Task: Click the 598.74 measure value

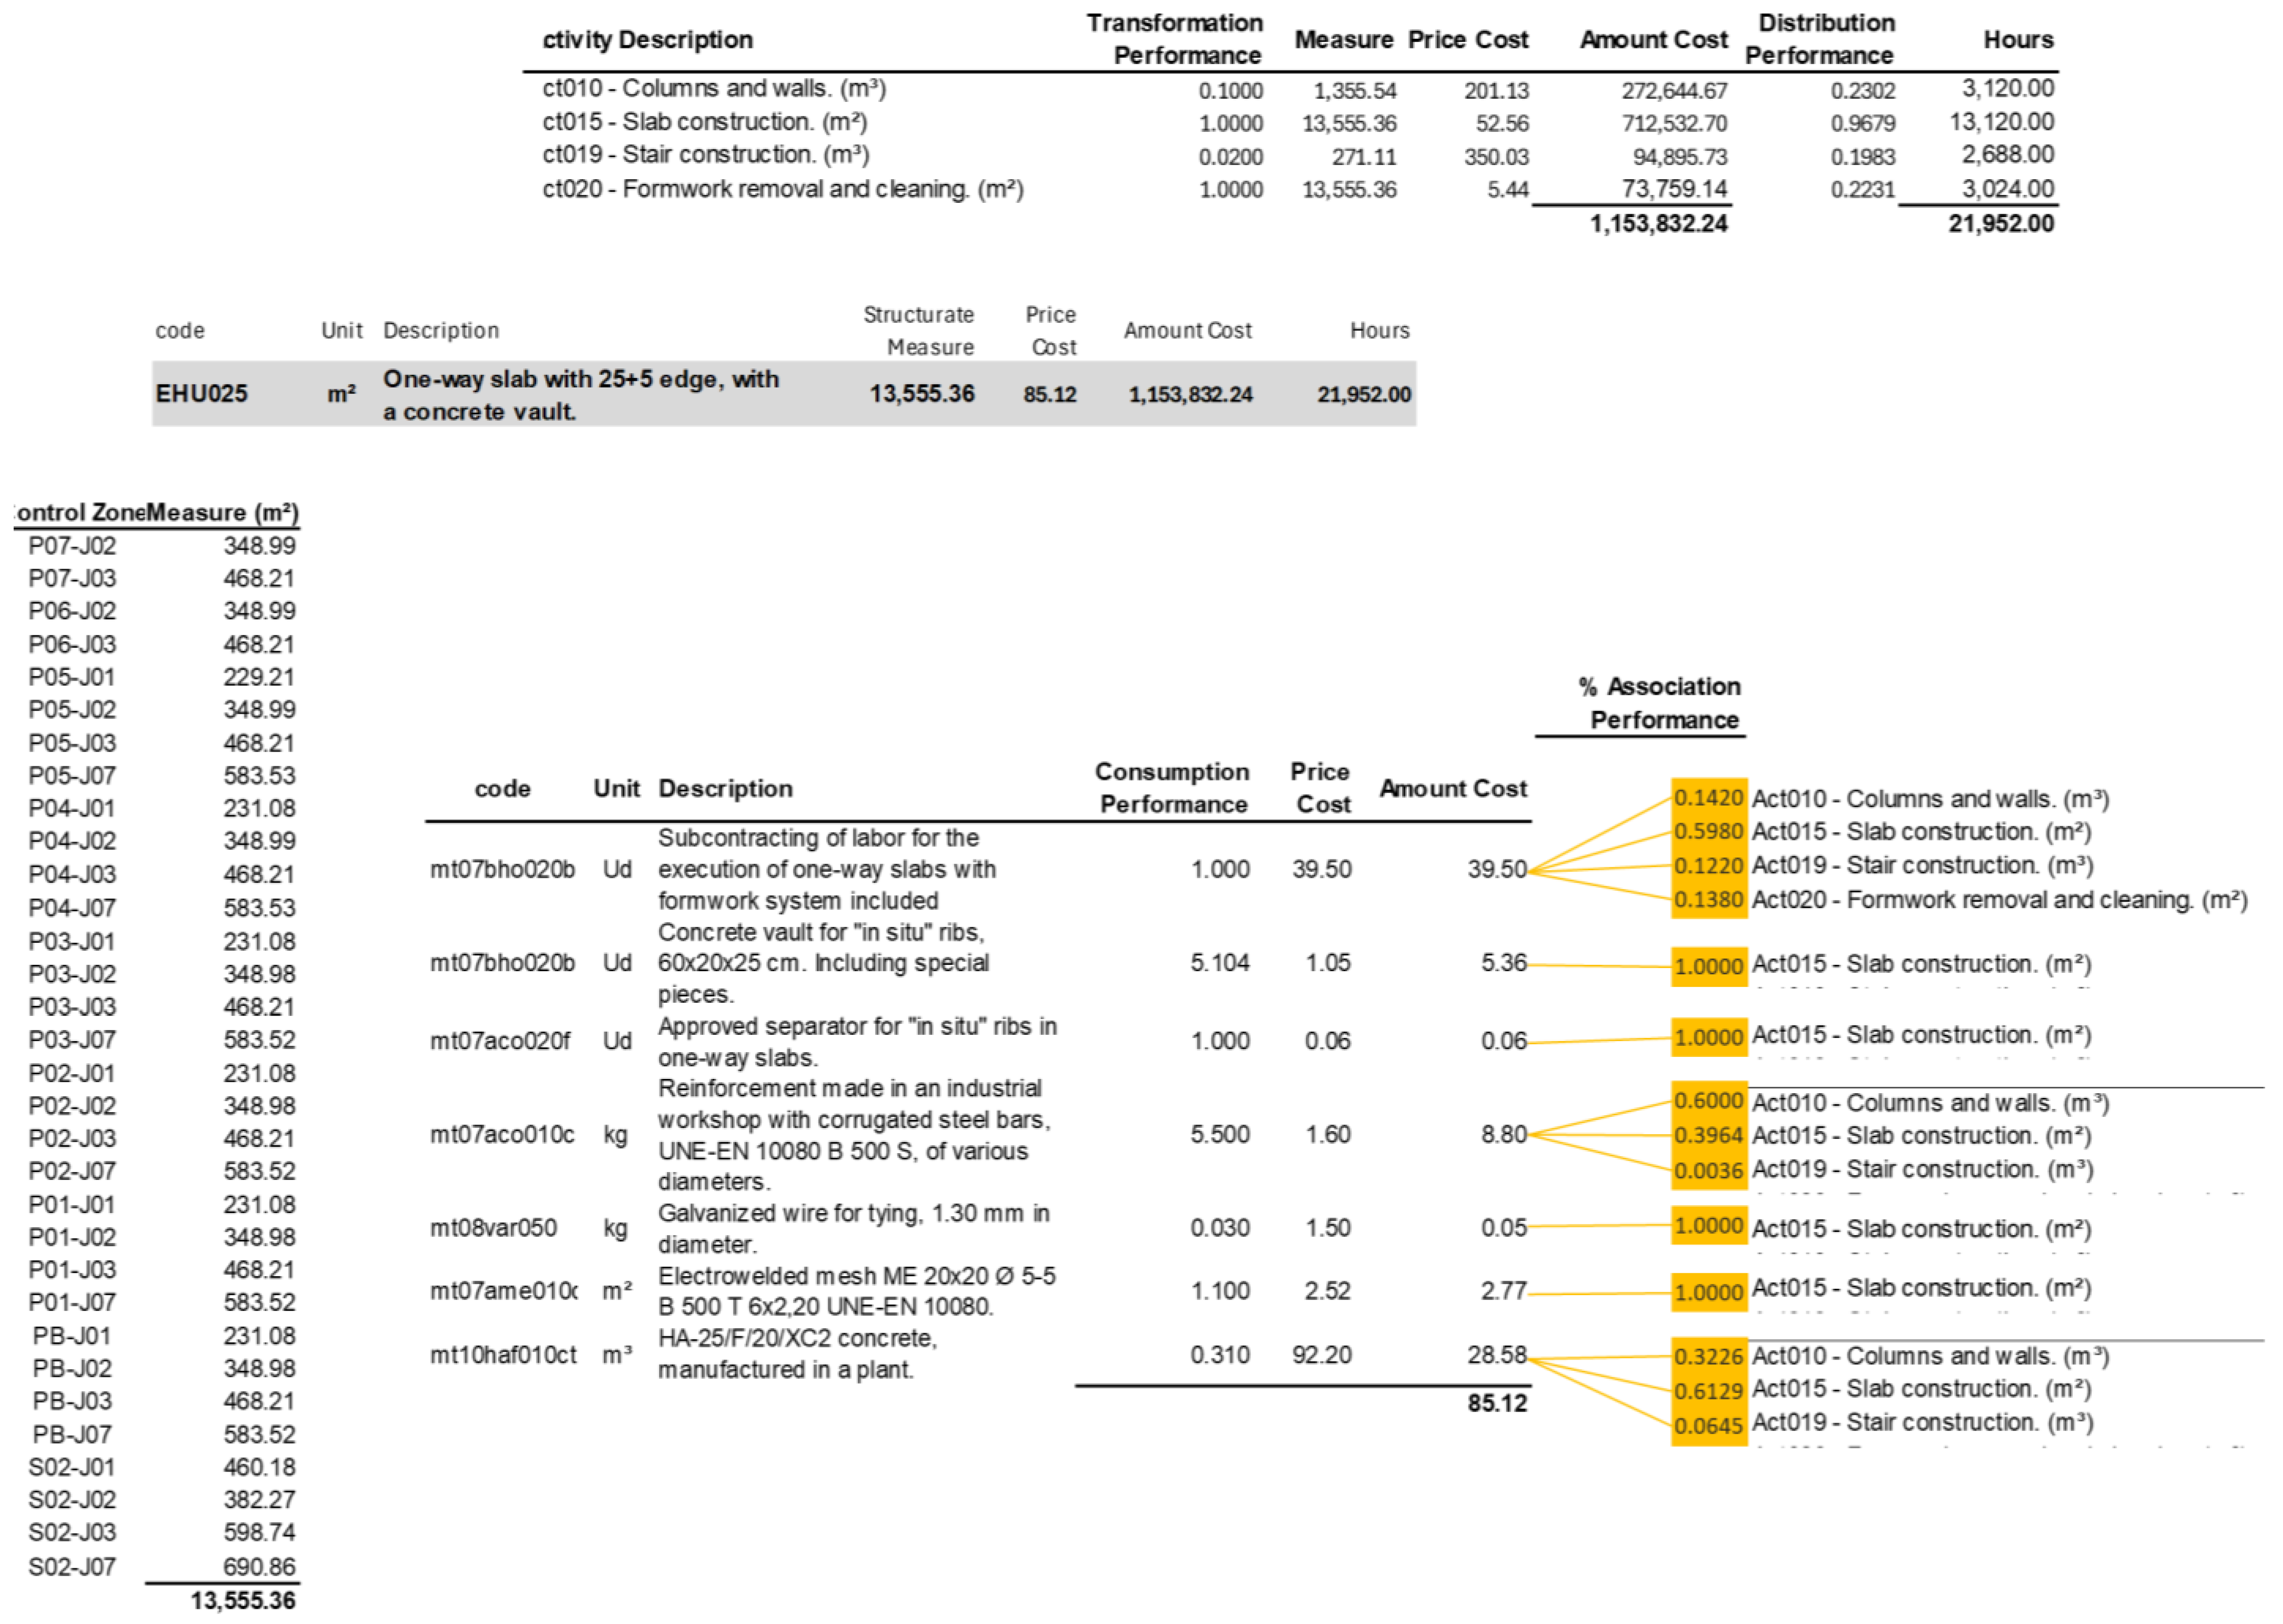Action: coord(259,1533)
